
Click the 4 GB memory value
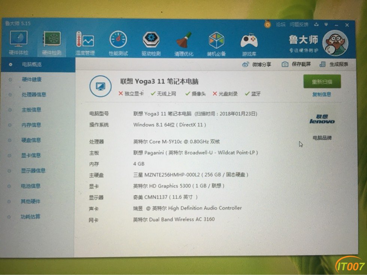(139, 164)
